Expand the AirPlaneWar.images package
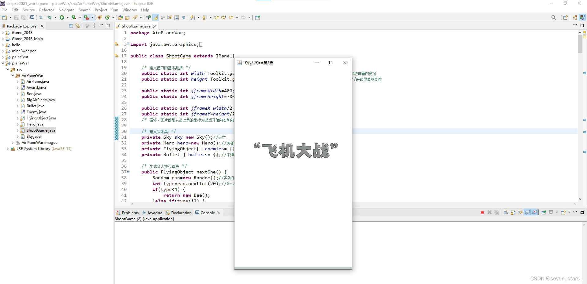 pos(13,143)
